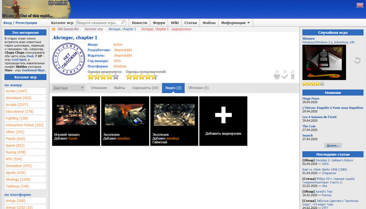Open the Vuxen gameplay video thumbnail
Image resolution: width=366 pixels, height=209 pixels.
[x=76, y=115]
